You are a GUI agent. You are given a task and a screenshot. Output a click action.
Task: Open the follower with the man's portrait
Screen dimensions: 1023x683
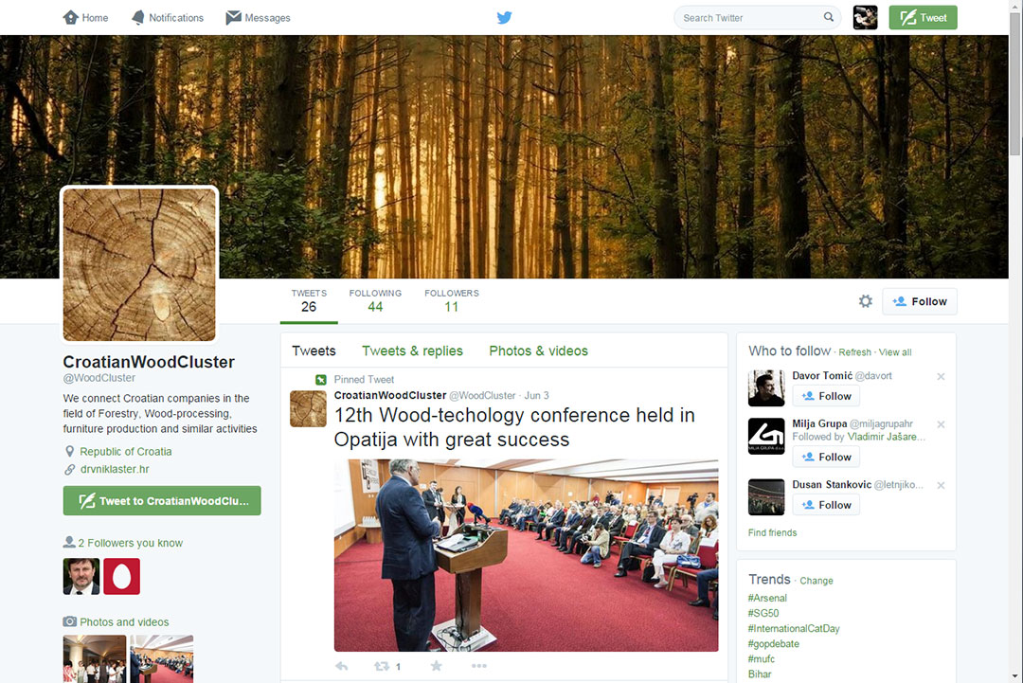pos(81,576)
